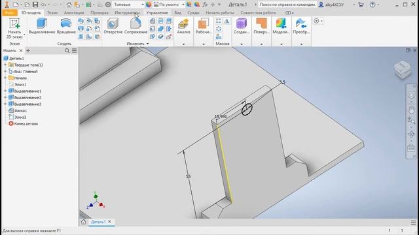This screenshot has width=419, height=235.
Task: Open the Файл menu
Action: click(x=10, y=12)
